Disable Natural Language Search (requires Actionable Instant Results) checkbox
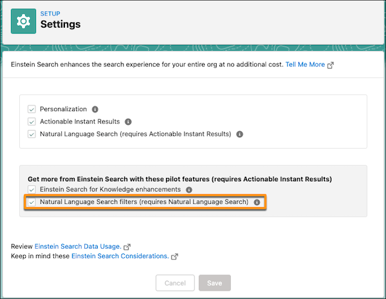The height and width of the screenshot is (299, 386). point(32,134)
